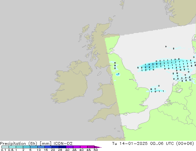Click the '0.1' legend scale label
This screenshot has width=196, height=151.
click(x=3, y=150)
